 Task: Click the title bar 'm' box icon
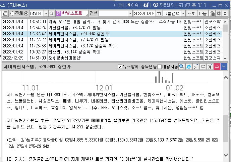click(x=121, y=5)
